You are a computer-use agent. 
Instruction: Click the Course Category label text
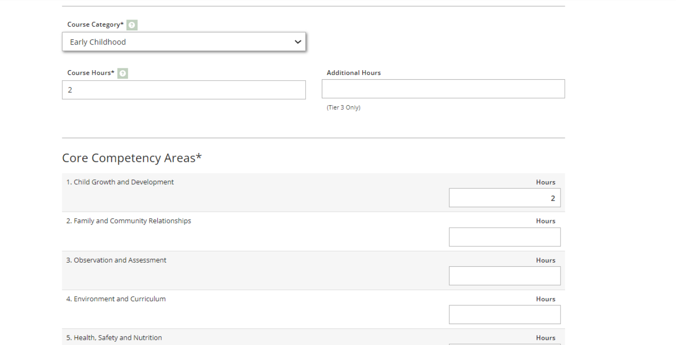coord(95,25)
